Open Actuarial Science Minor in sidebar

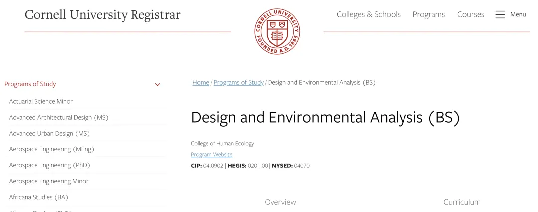pyautogui.click(x=41, y=101)
